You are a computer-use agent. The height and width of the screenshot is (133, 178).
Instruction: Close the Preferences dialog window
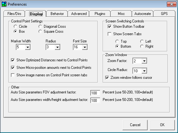point(171,4)
